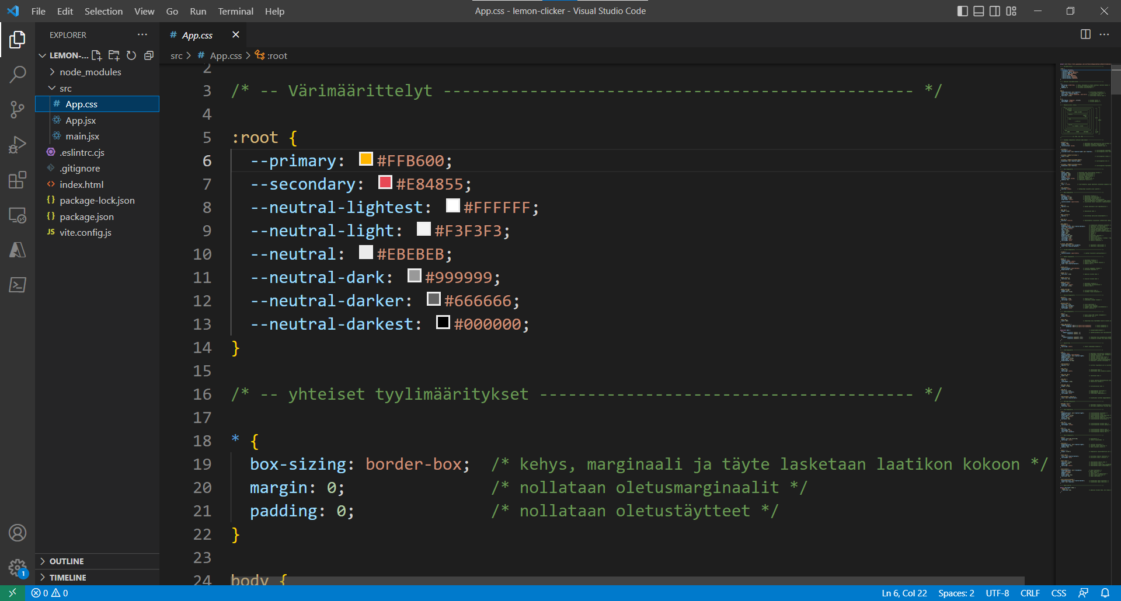The width and height of the screenshot is (1121, 601).
Task: Click the feedback icon in status bar
Action: point(1084,593)
